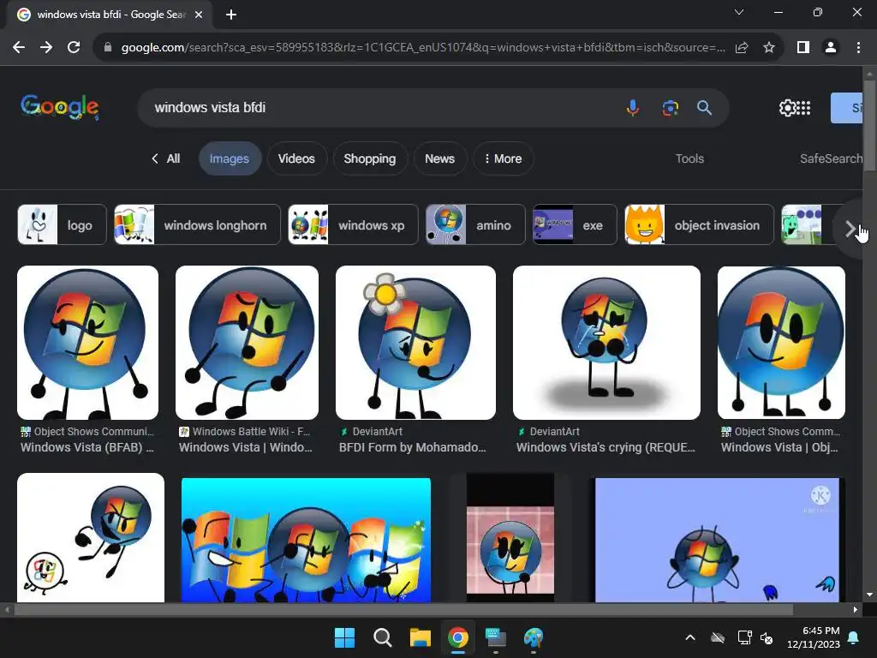Screen dimensions: 877x658
Task: Click the page down scrollbar arrow
Action: coord(869,595)
